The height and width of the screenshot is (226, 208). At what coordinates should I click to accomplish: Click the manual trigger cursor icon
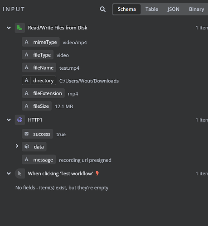click(x=20, y=173)
